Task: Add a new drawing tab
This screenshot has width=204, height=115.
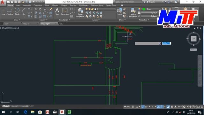Action: click(x=61, y=24)
